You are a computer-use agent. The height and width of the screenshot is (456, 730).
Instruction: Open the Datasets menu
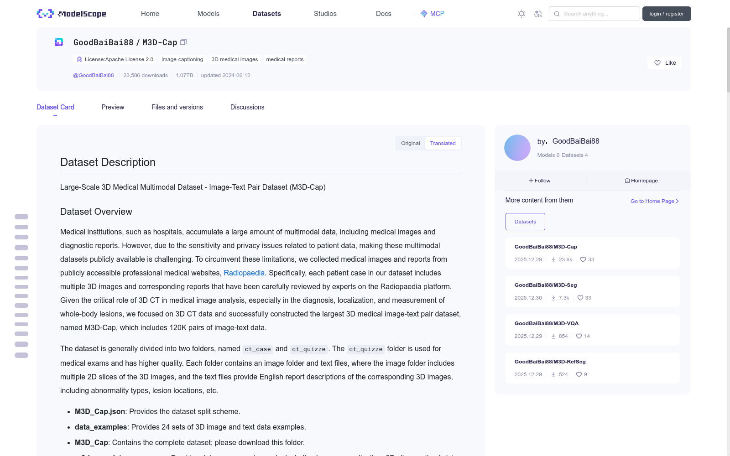pos(267,14)
